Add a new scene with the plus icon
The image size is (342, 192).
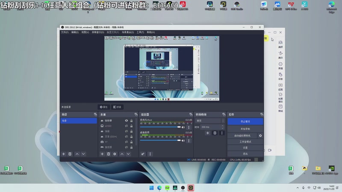pos(63,154)
